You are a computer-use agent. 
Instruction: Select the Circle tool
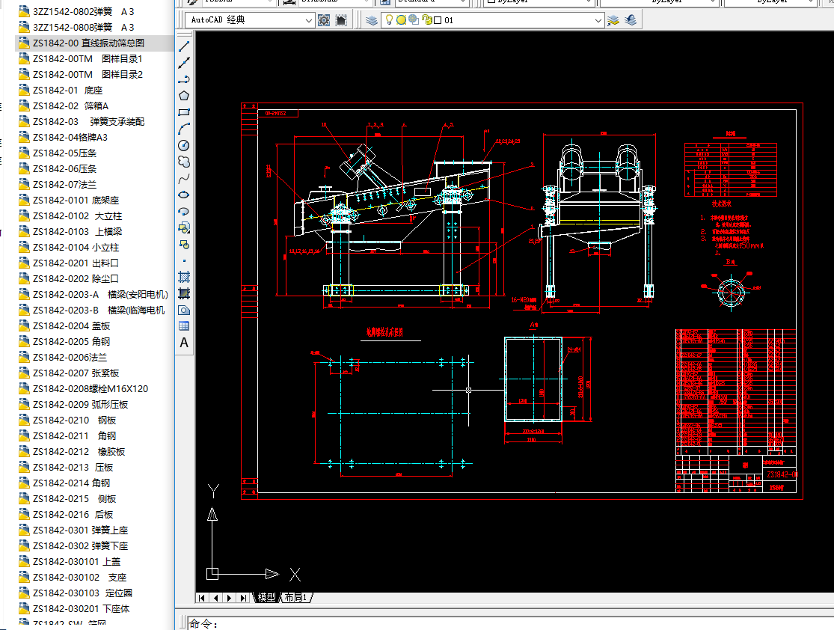pos(184,145)
